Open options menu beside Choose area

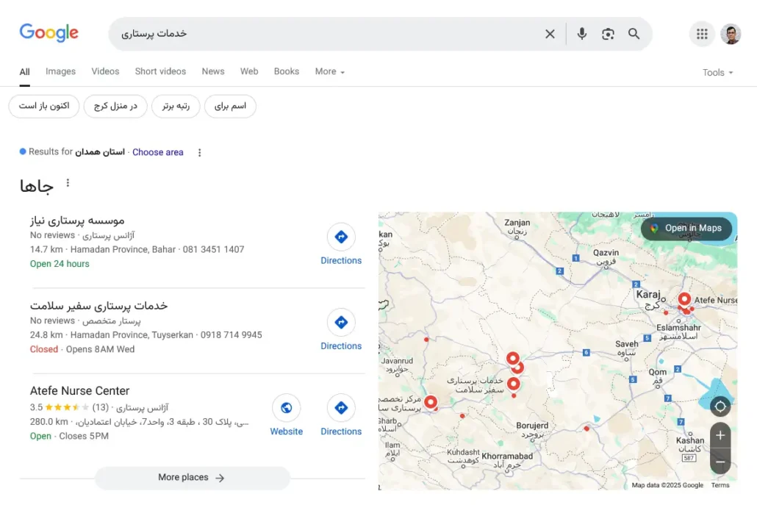pyautogui.click(x=199, y=153)
